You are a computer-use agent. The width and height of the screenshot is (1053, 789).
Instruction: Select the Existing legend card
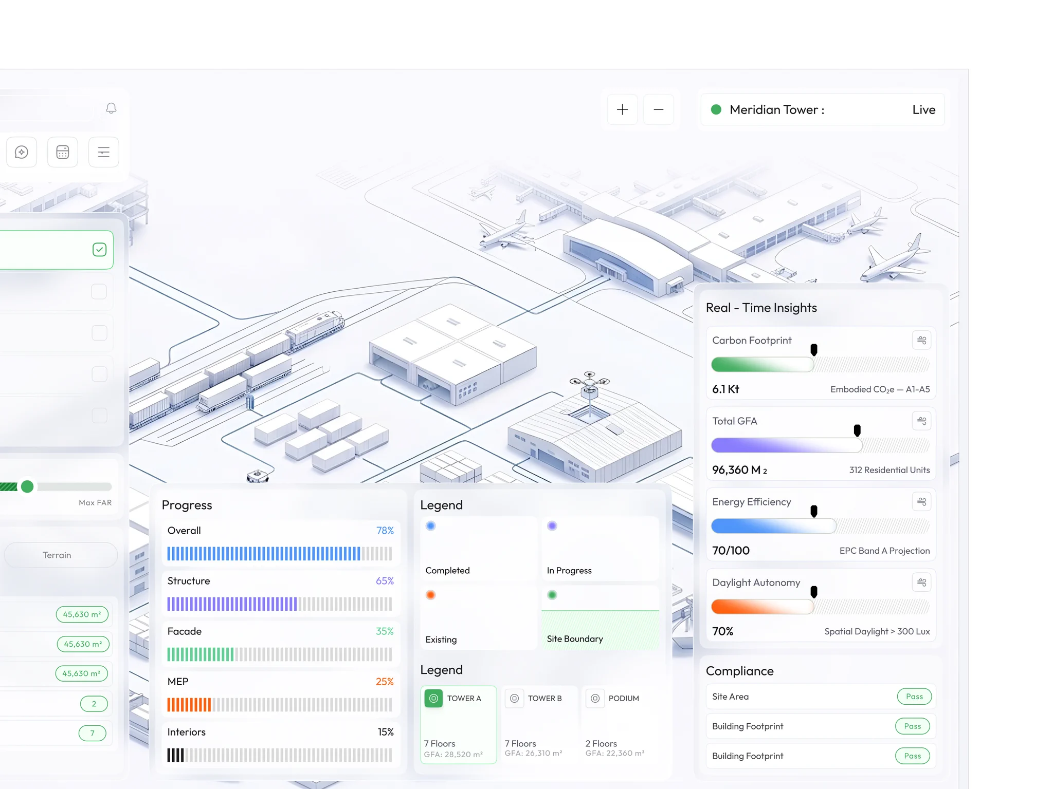(x=479, y=618)
